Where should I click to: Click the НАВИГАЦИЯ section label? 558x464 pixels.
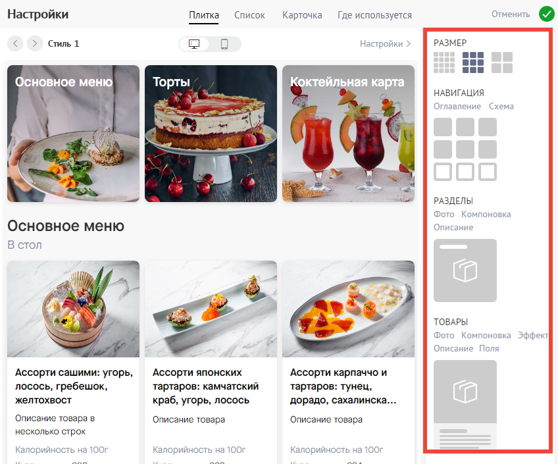tap(459, 93)
